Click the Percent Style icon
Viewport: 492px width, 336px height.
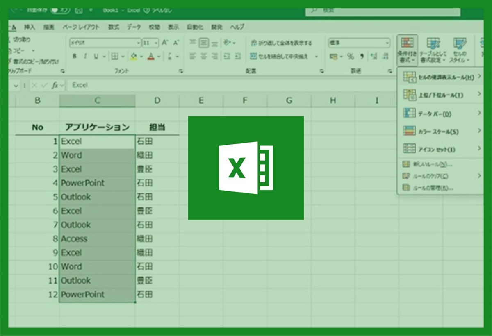point(351,57)
